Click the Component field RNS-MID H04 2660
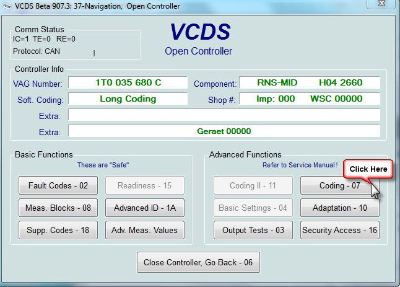This screenshot has width=400, height=287. coord(310,82)
